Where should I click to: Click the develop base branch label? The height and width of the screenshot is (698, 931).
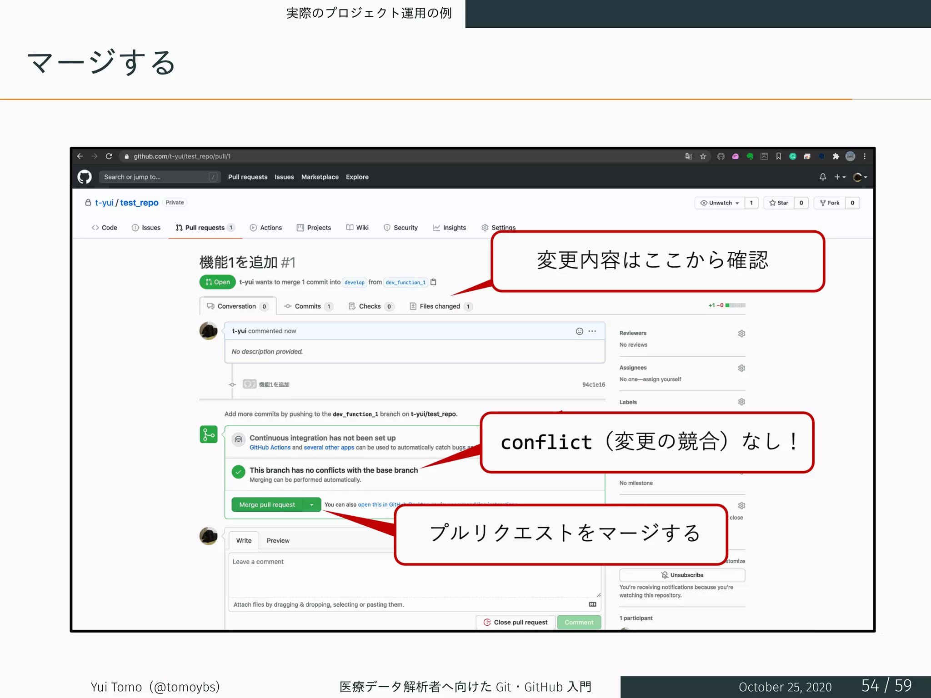pyautogui.click(x=354, y=282)
